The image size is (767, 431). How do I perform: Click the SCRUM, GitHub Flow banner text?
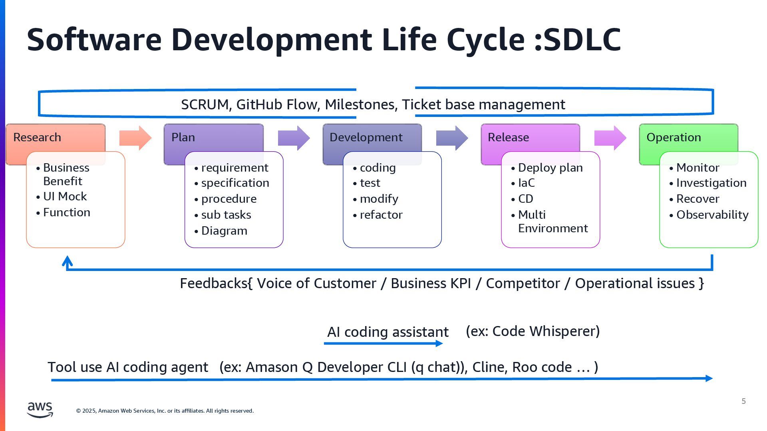click(x=373, y=105)
